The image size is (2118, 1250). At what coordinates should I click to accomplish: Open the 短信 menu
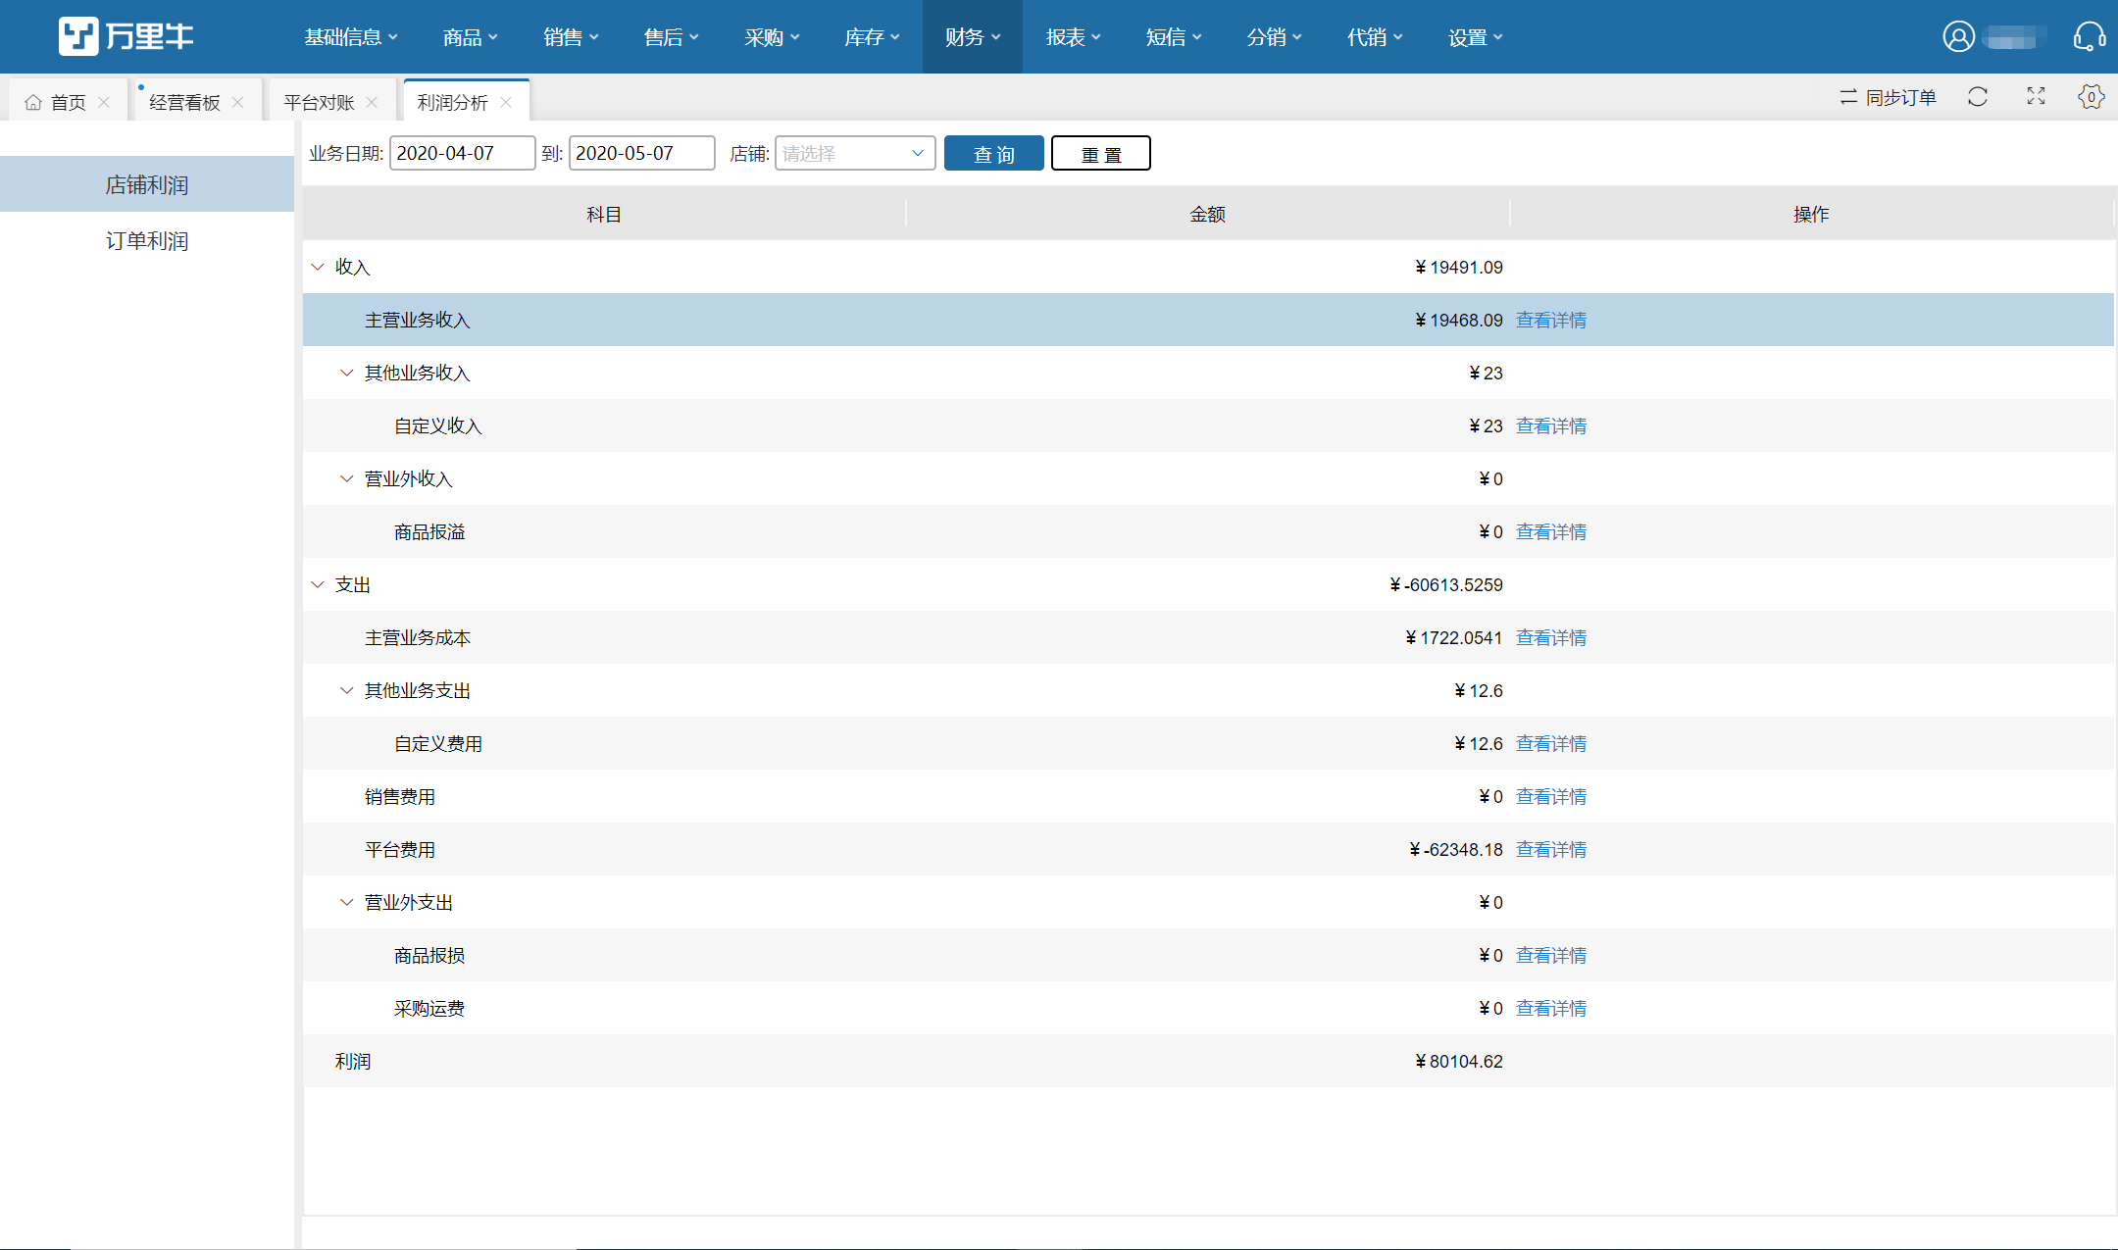[1174, 37]
